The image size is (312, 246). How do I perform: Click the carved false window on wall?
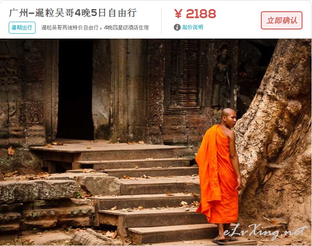[184, 74]
